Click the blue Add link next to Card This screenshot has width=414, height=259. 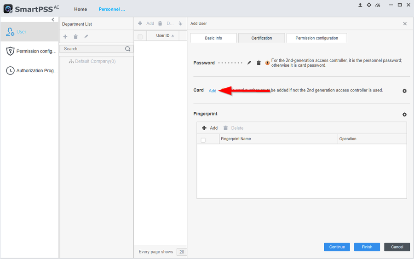pyautogui.click(x=212, y=91)
